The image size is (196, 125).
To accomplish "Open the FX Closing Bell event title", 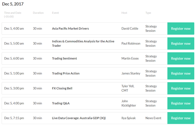I will coord(62,88).
